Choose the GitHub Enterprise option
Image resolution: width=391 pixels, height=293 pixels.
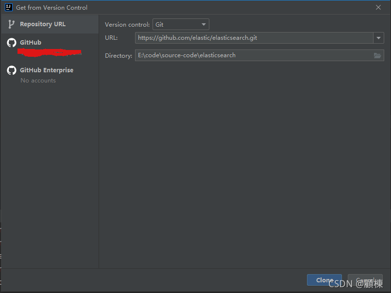coord(50,75)
